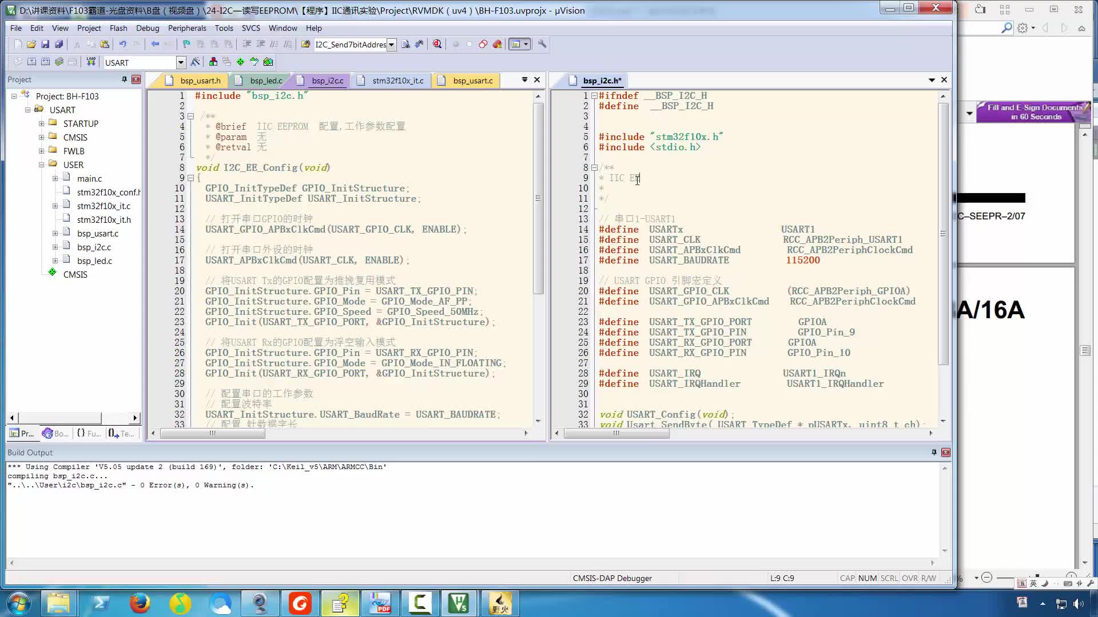The width and height of the screenshot is (1098, 617).
Task: Kill all breakpoints using the toolbar icon
Action: [497, 44]
